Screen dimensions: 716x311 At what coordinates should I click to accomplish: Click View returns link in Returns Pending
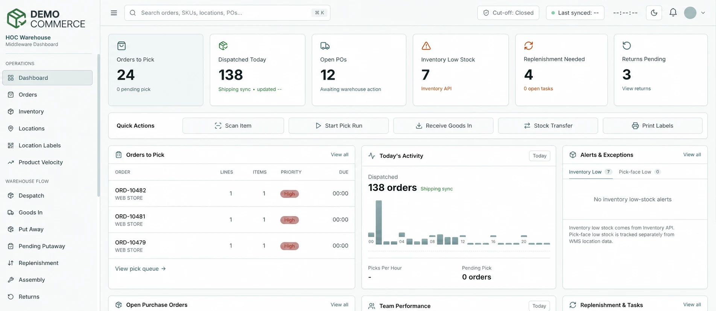click(x=636, y=89)
